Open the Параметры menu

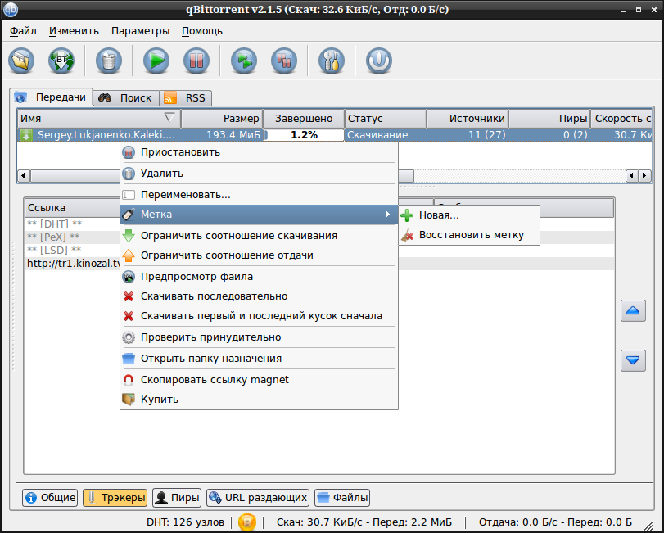(x=140, y=31)
